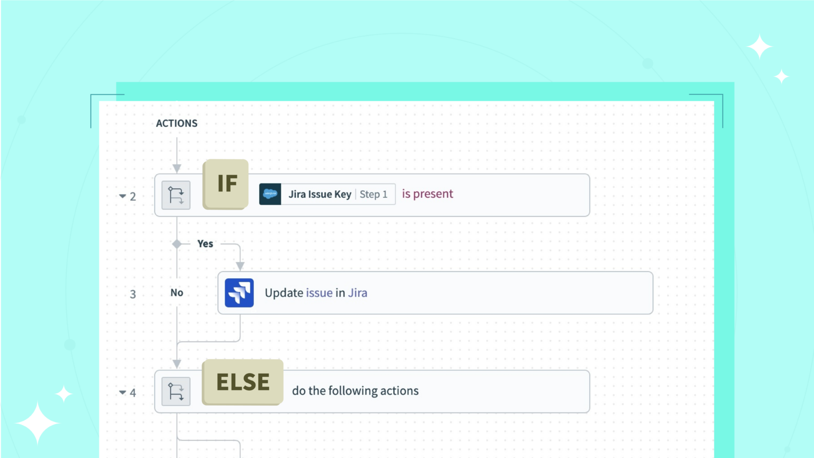Collapse step 4 using its disclosure triangle
Image resolution: width=814 pixels, height=458 pixels.
122,393
